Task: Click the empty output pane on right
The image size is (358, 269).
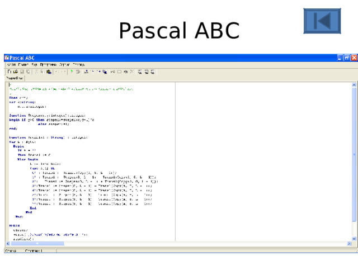Action: pos(263,161)
